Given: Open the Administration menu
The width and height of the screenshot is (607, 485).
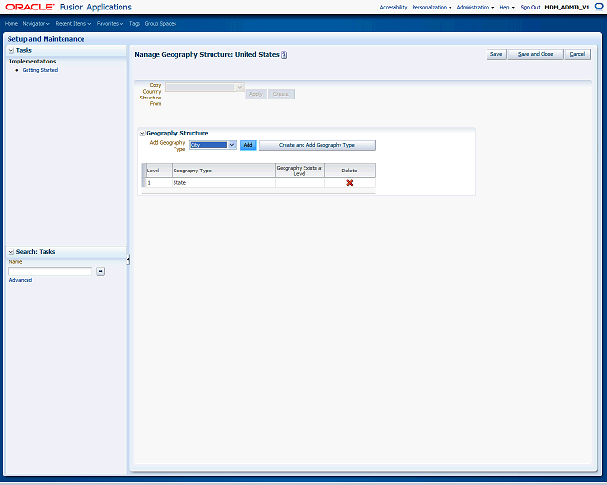Looking at the screenshot, I should [475, 7].
